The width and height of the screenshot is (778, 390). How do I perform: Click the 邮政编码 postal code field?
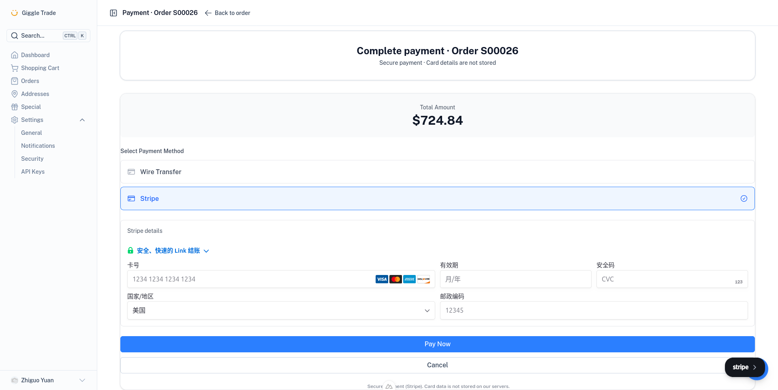(x=594, y=310)
